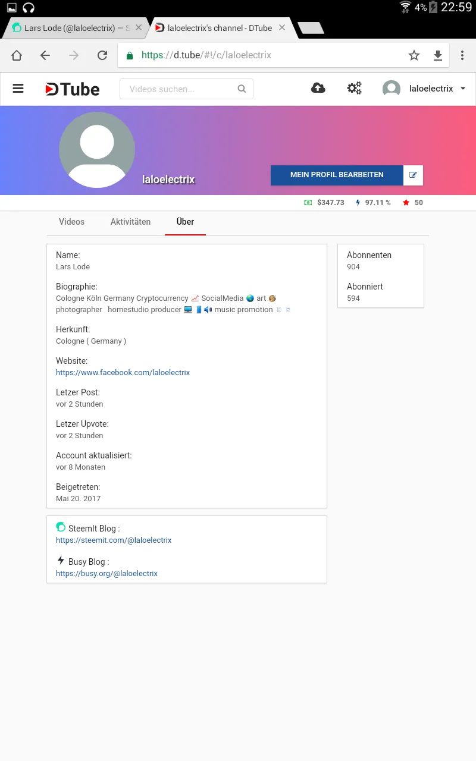This screenshot has height=761, width=476.
Task: Open the busy.org/@laloelectrix link
Action: [x=107, y=574]
